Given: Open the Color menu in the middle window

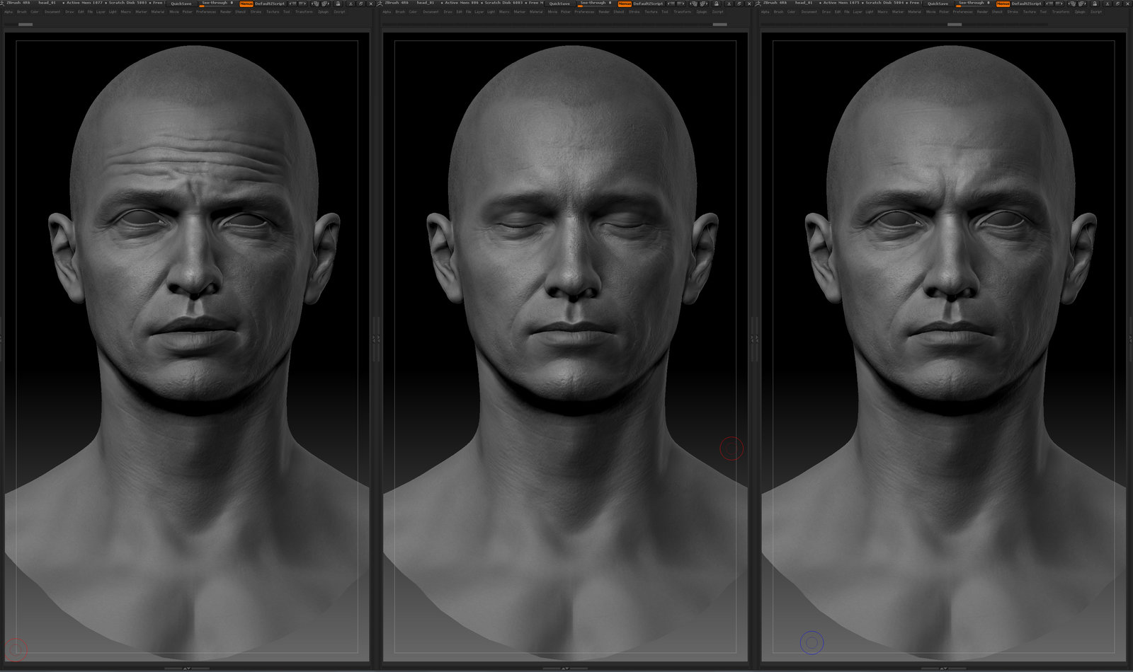Looking at the screenshot, I should click(413, 12).
